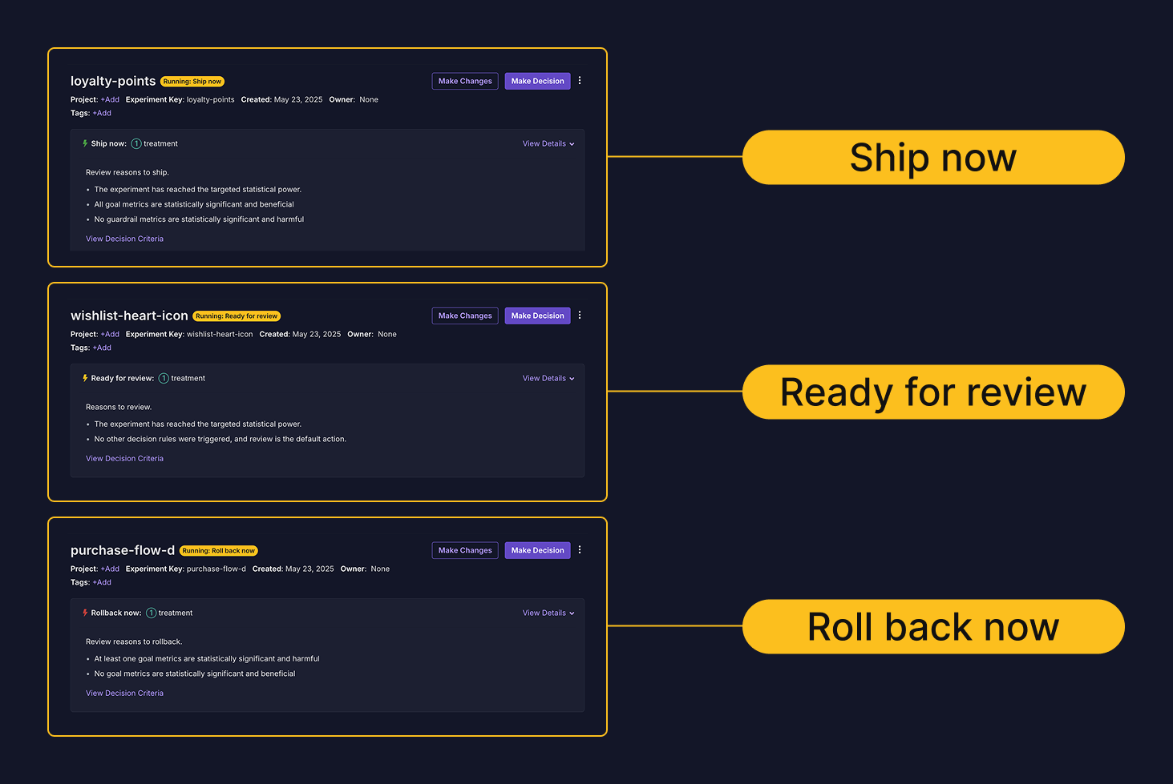Expand View Details in loyalty-points card
This screenshot has width=1173, height=784.
[x=548, y=144]
